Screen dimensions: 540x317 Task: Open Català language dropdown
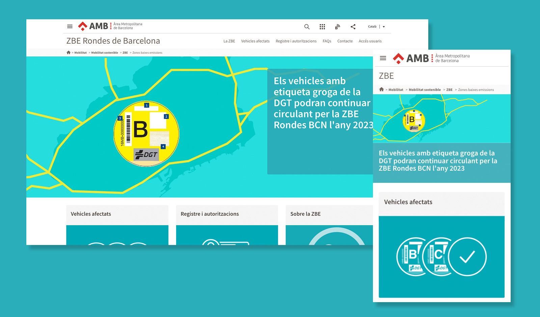[x=376, y=26]
